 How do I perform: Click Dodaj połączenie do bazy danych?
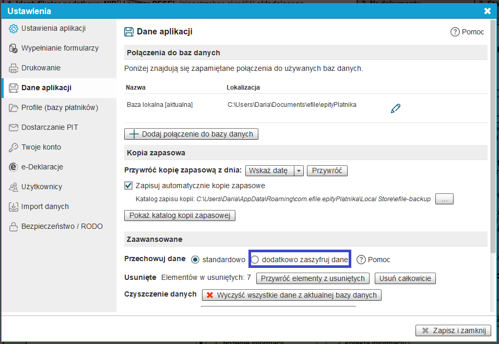click(x=191, y=134)
